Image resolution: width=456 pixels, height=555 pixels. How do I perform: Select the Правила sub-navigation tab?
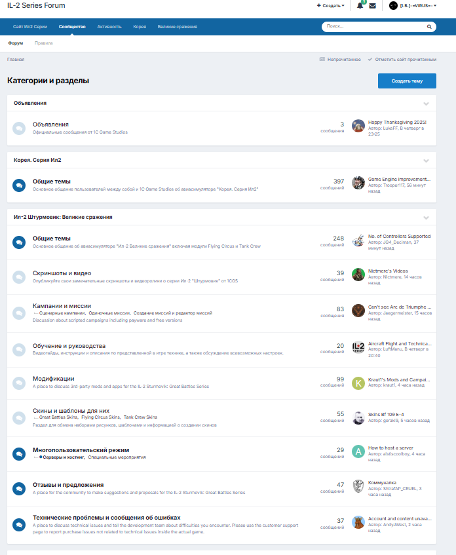(x=43, y=43)
